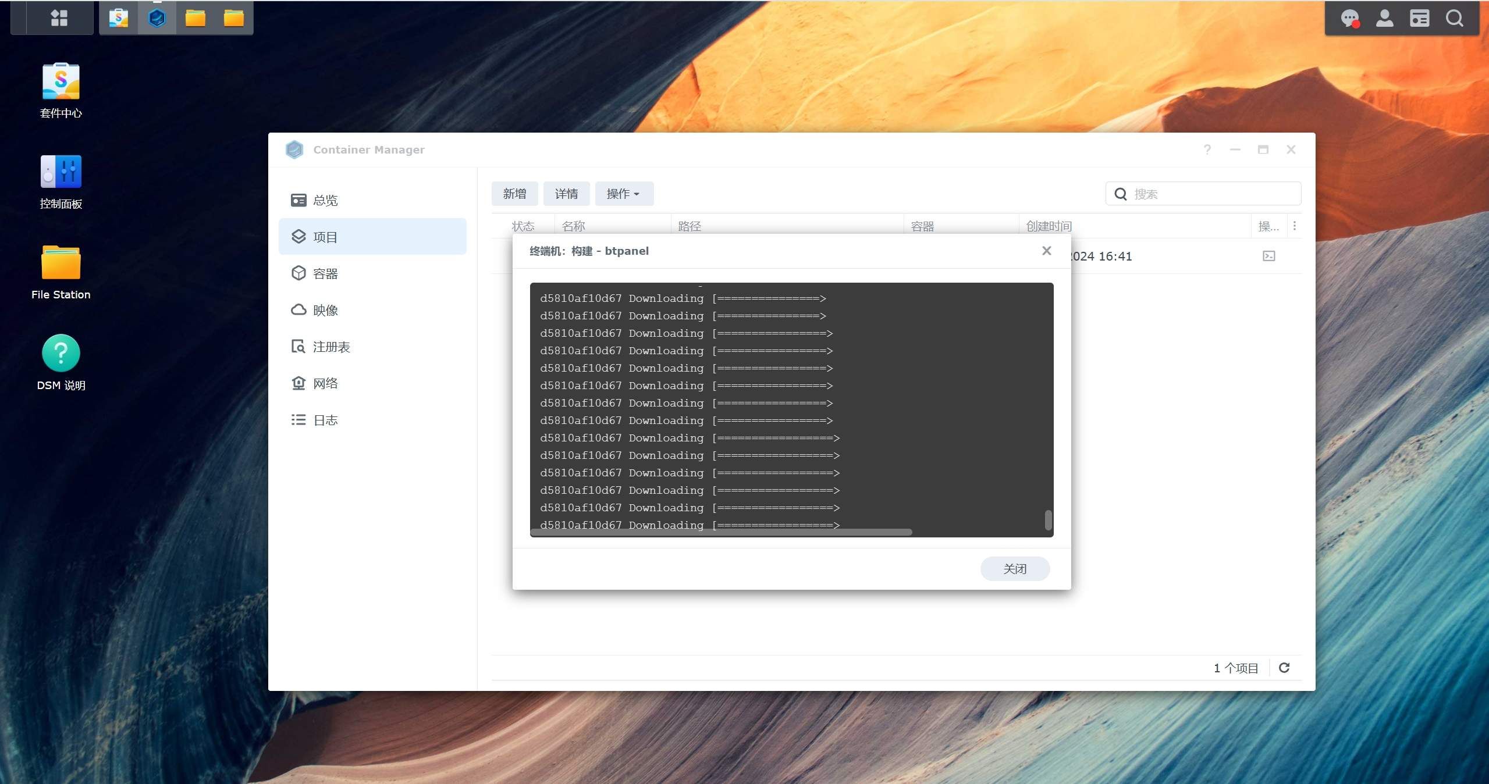Click the Container Manager taskbar icon
1489x784 pixels.
coord(157,18)
